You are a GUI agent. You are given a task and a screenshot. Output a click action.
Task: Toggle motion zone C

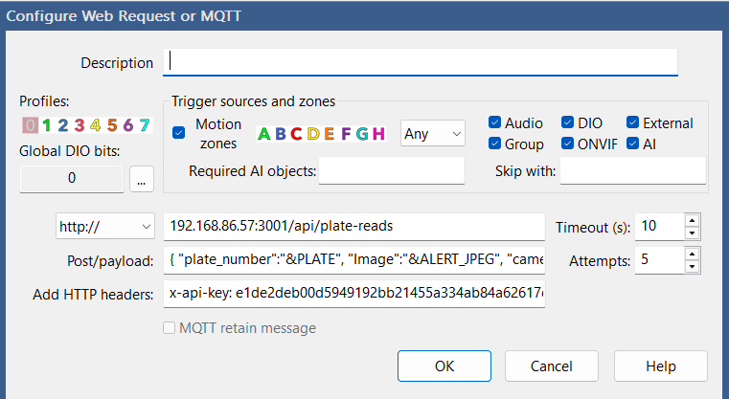coord(297,133)
